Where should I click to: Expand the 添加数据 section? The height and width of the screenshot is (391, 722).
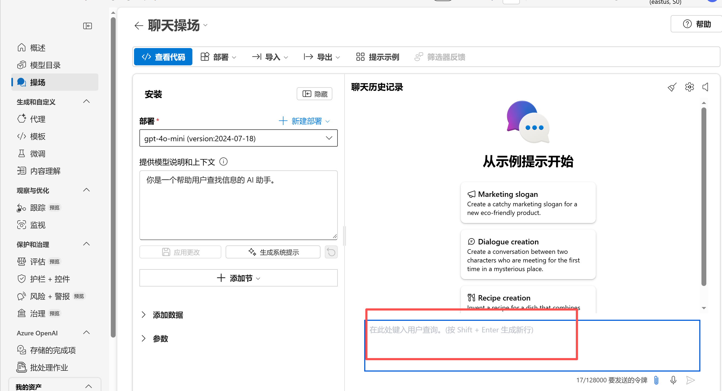(x=168, y=315)
